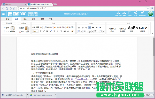Decrease paragraph indent

coord(97,27)
